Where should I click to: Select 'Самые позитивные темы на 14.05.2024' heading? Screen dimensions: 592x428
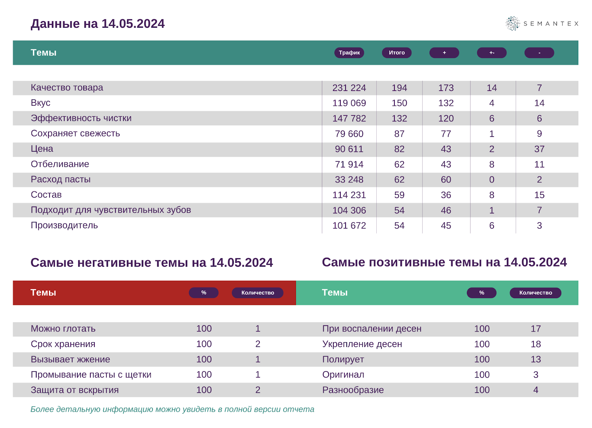444,262
